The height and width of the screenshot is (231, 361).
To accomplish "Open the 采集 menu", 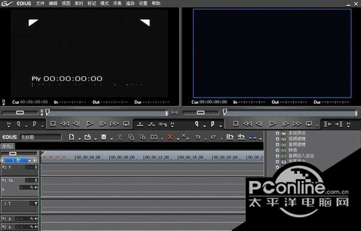I will pyautogui.click(x=117, y=3).
